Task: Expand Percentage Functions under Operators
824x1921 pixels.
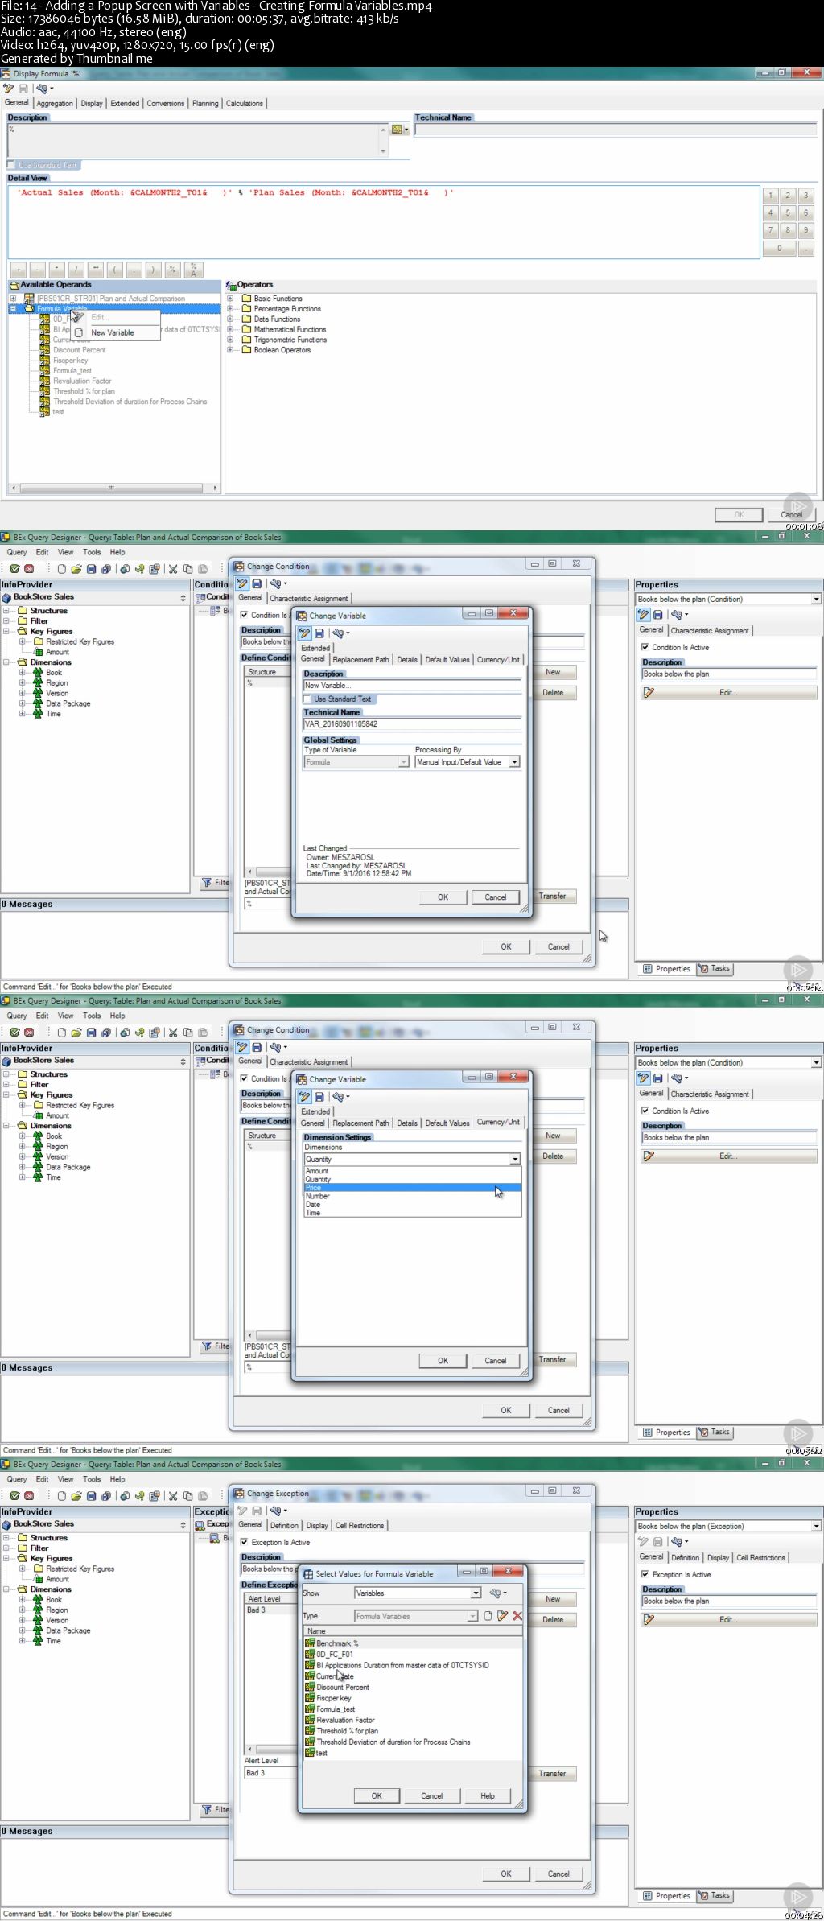Action: [230, 309]
